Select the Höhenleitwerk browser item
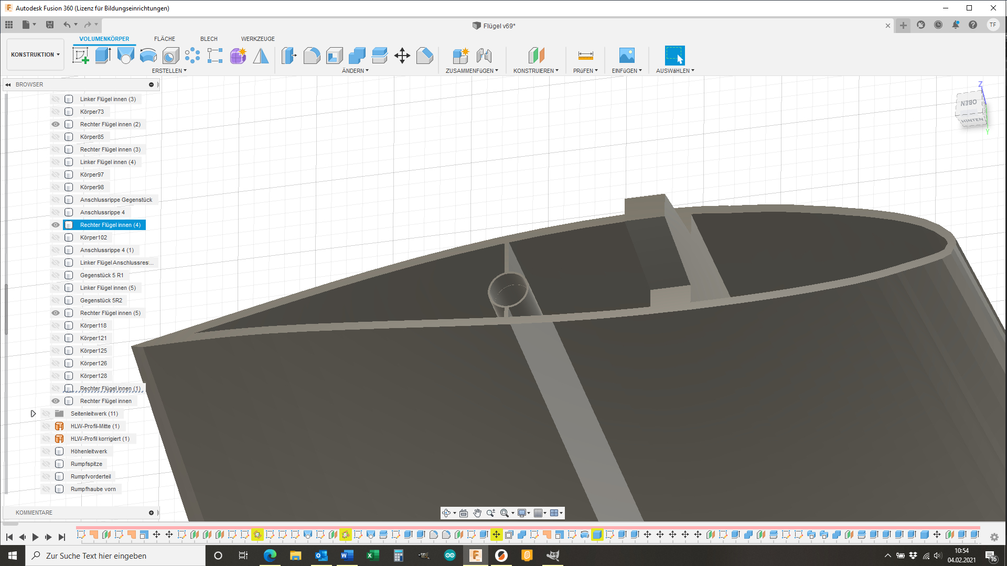Viewport: 1007px width, 566px height. pos(89,451)
